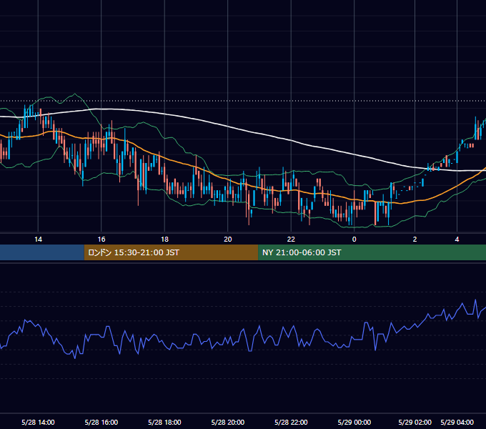Click the hour label 18 on price chart axis
This screenshot has width=486, height=429.
pos(164,240)
